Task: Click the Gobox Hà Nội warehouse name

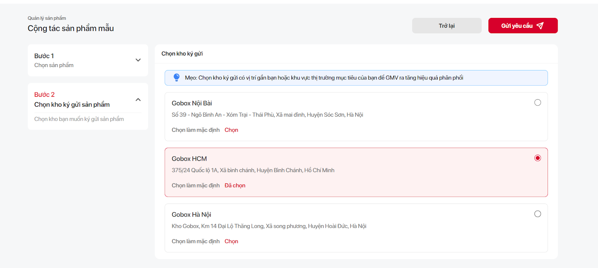Action: point(191,215)
